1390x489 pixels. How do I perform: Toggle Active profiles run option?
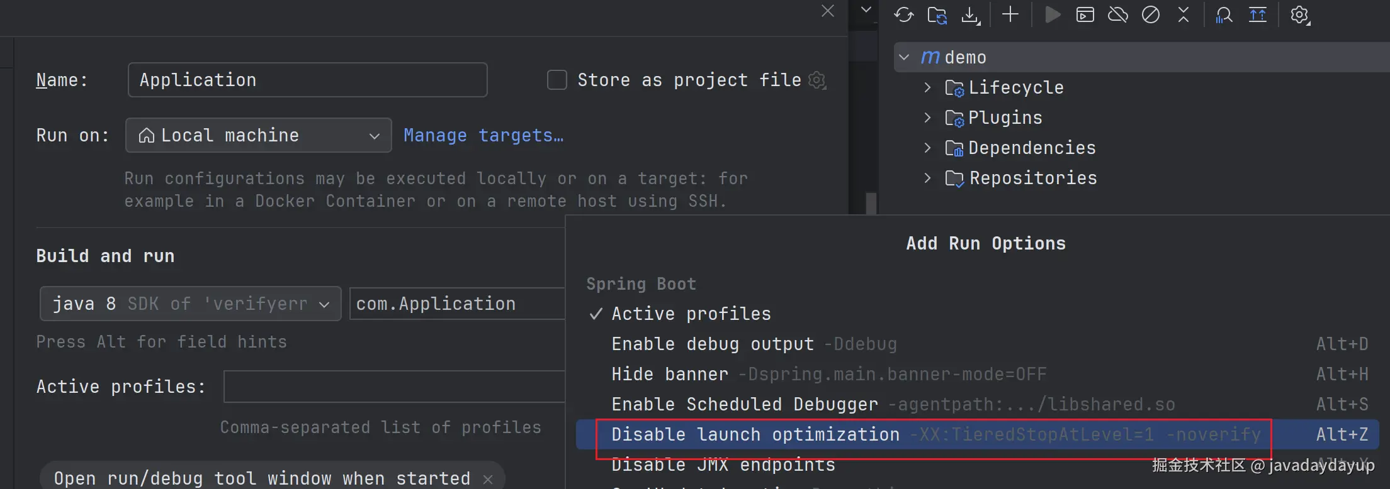point(691,314)
